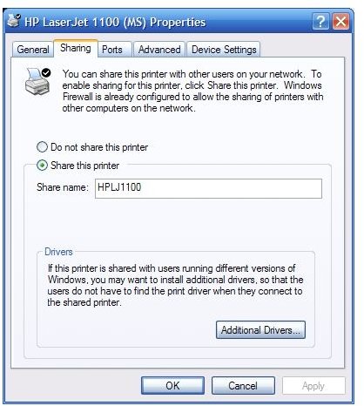
Task: Click the question mark Help button
Action: click(320, 21)
